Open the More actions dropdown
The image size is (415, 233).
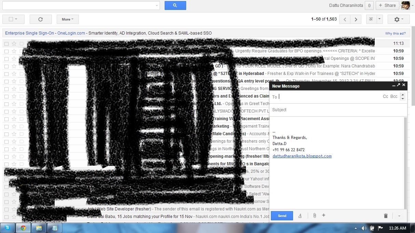[68, 20]
